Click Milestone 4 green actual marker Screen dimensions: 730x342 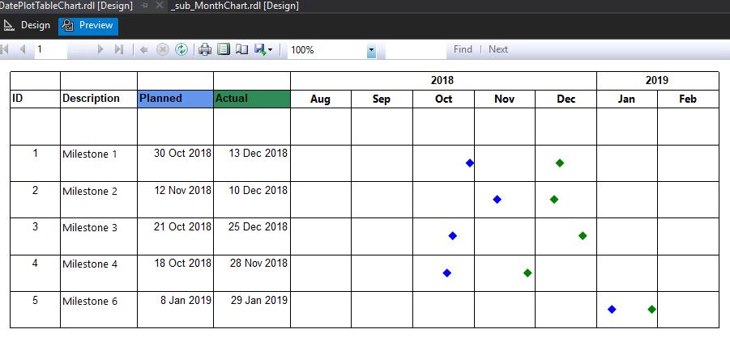click(527, 273)
